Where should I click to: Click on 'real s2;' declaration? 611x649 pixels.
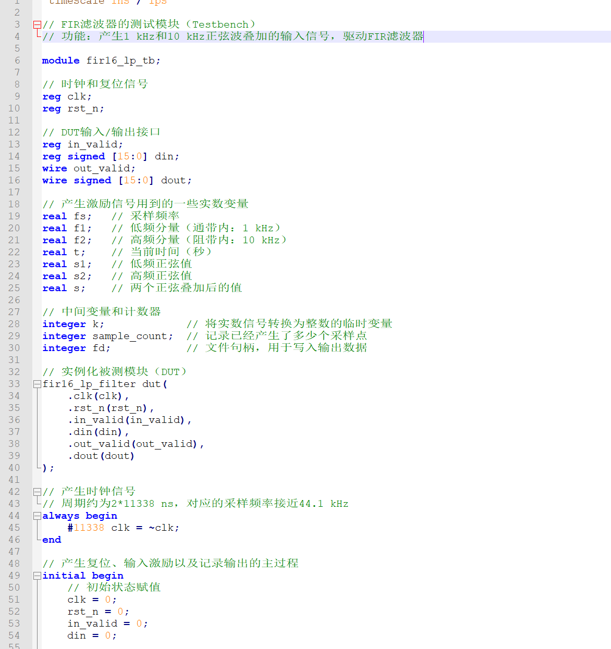67,276
